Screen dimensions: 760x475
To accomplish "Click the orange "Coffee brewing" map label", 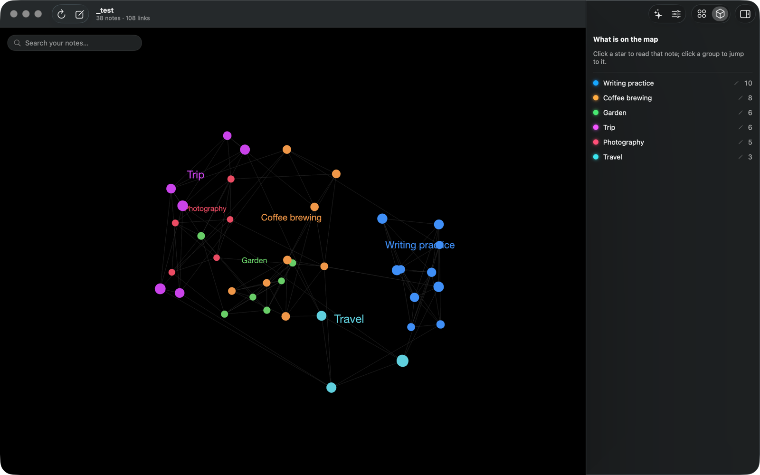I will [291, 218].
